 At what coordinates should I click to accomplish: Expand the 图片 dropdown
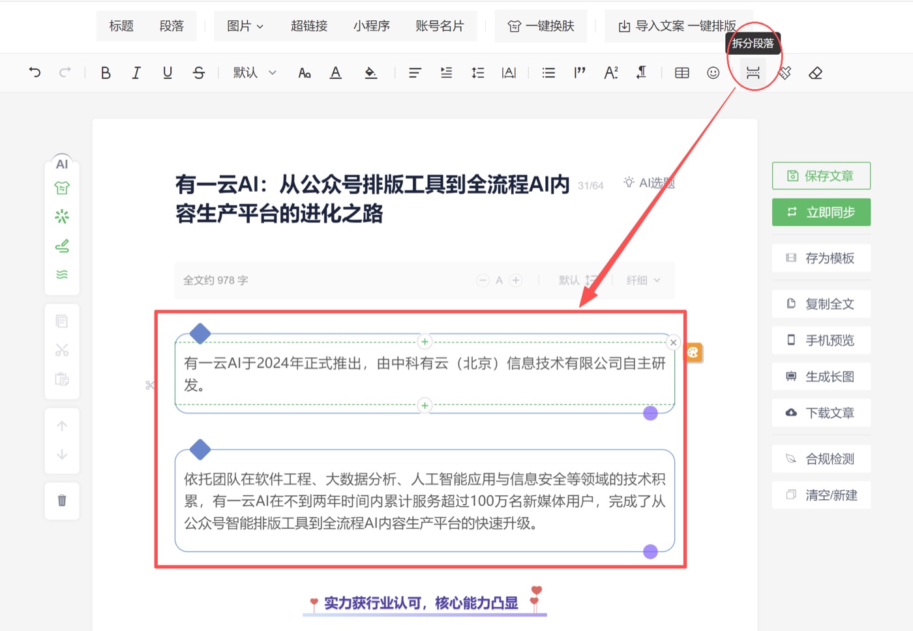pyautogui.click(x=245, y=26)
